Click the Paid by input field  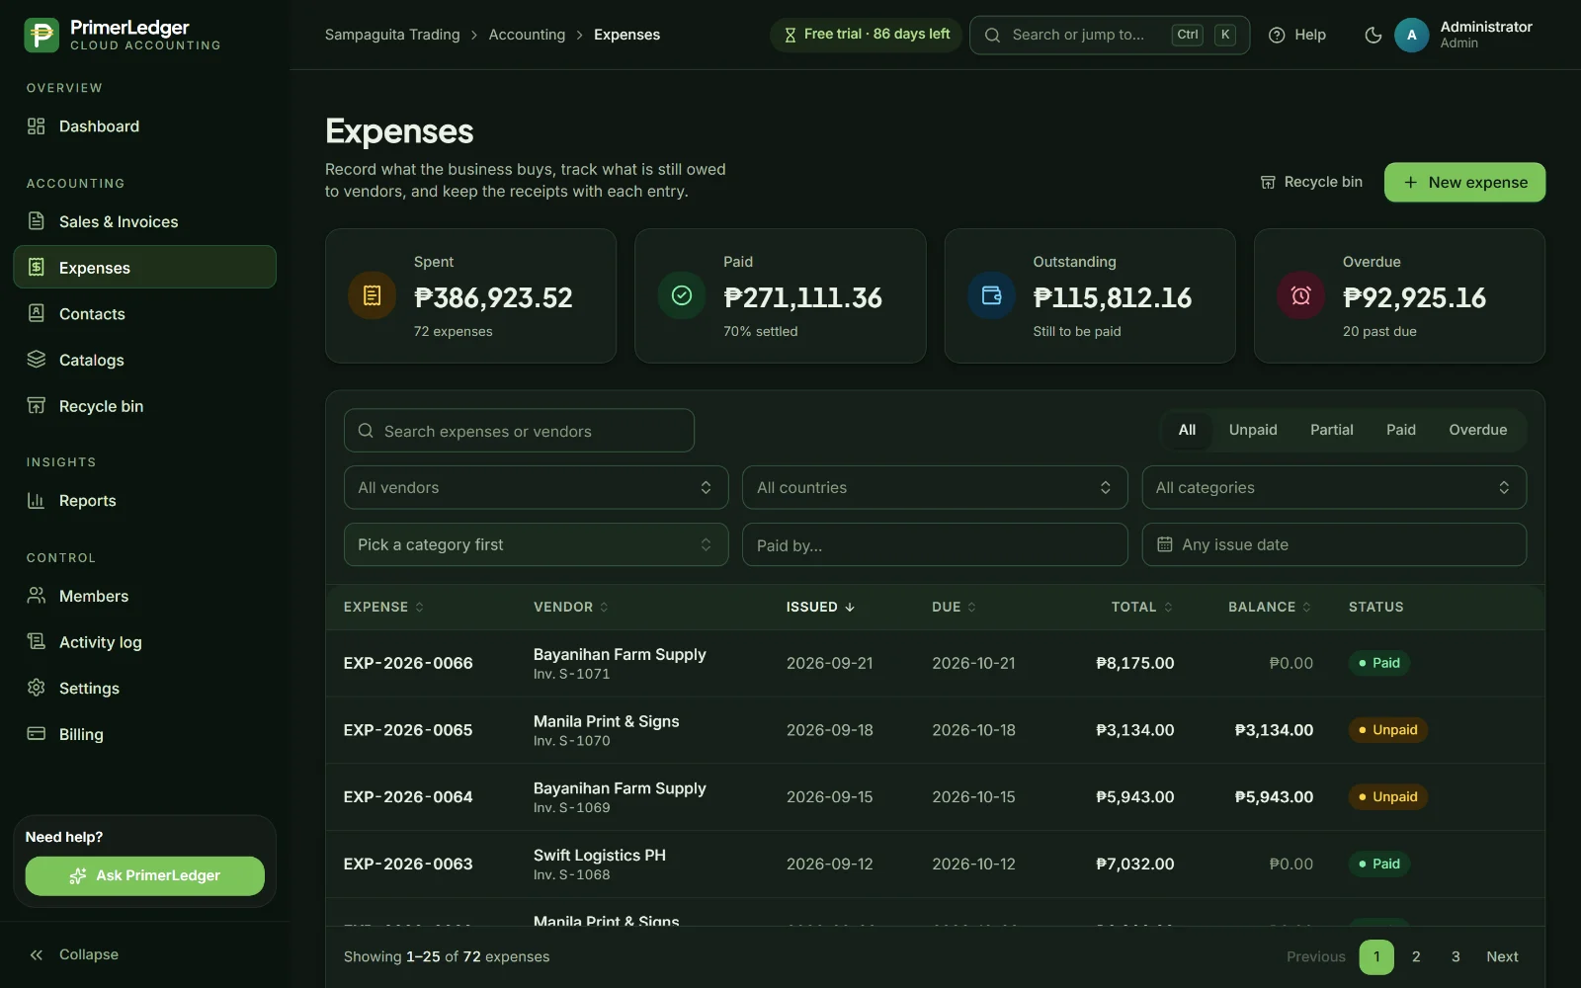tap(935, 544)
